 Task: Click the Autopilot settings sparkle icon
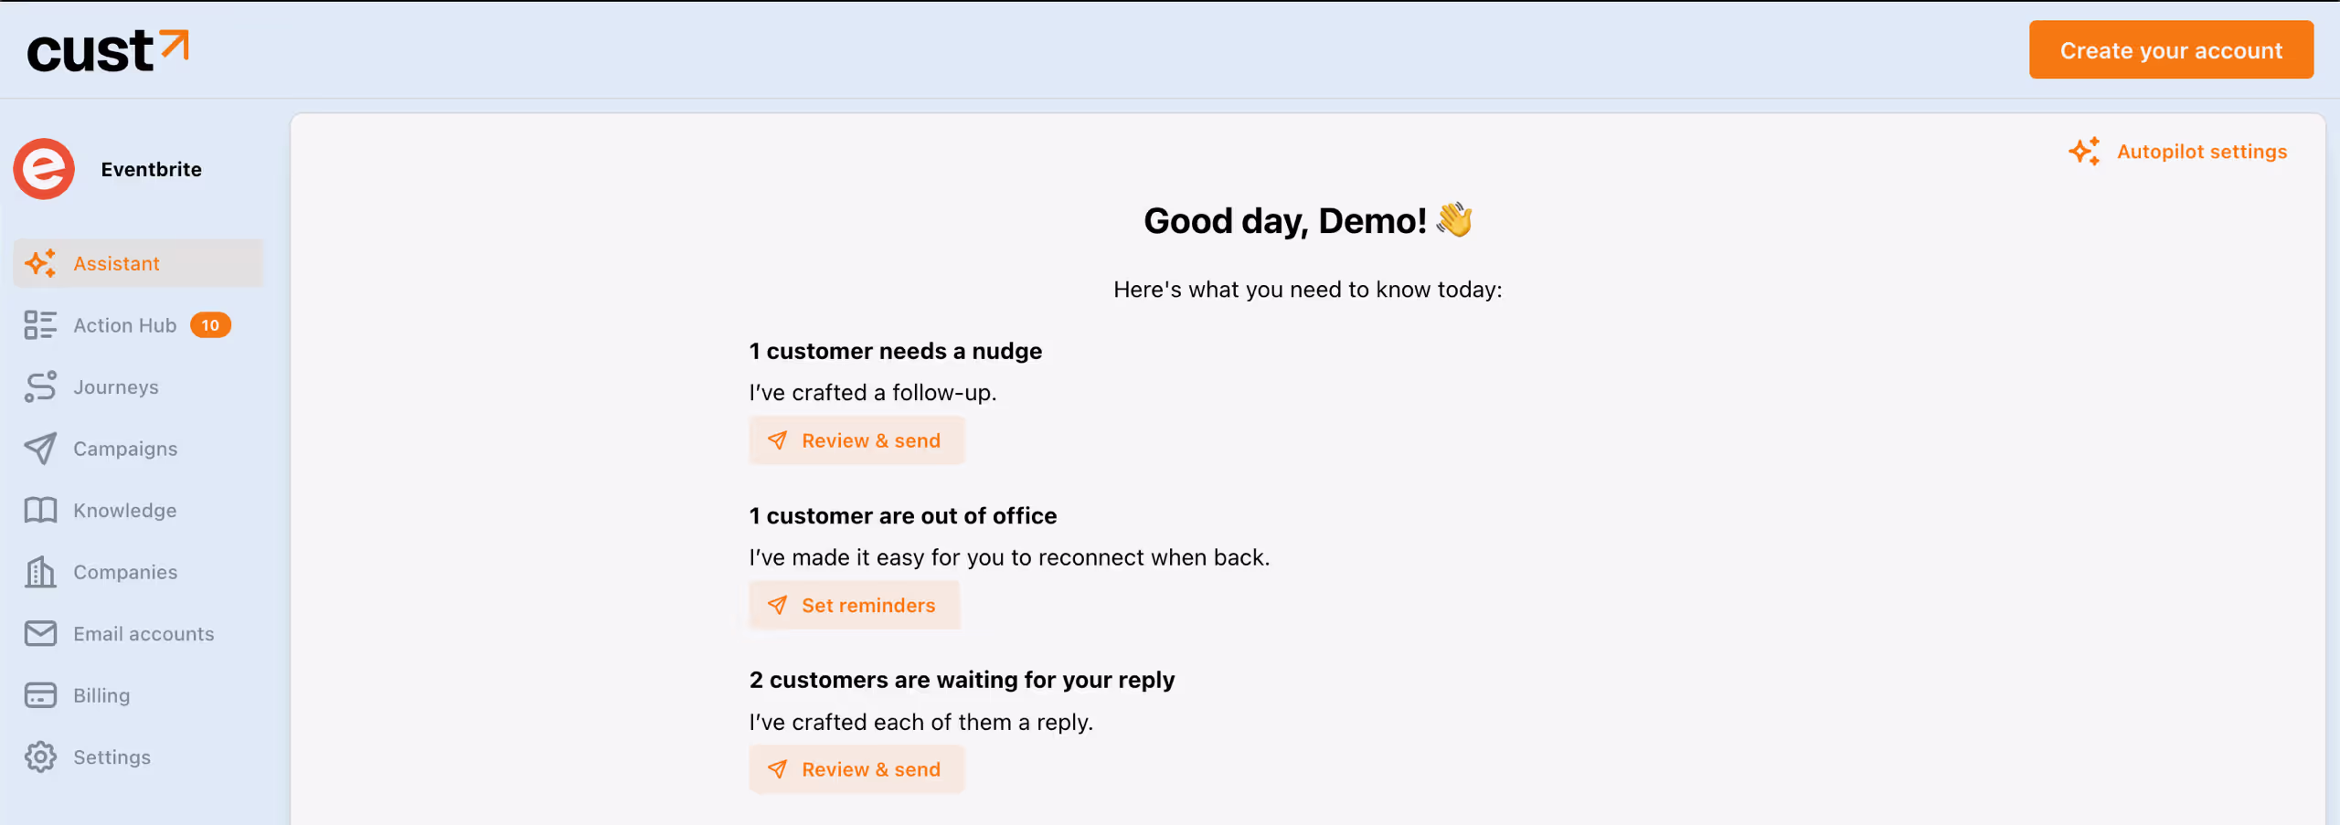(x=2084, y=152)
